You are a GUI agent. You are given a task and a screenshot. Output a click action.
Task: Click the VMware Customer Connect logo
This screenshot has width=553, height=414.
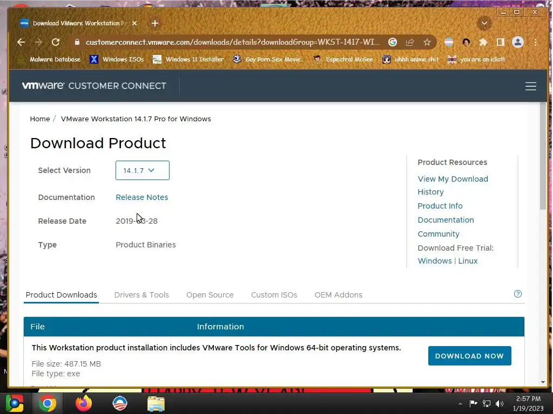(94, 86)
